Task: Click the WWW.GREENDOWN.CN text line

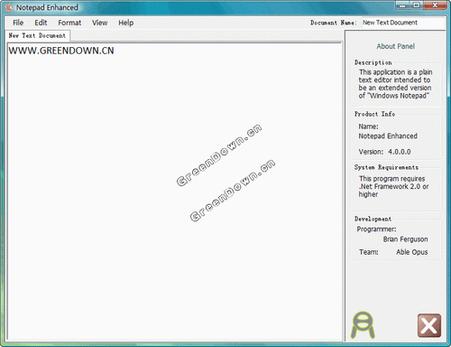Action: tap(61, 51)
